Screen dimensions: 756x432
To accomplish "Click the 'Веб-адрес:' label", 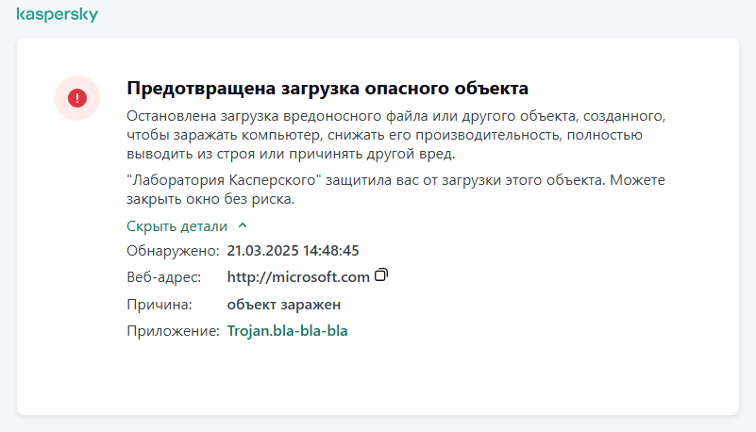I will (x=164, y=277).
